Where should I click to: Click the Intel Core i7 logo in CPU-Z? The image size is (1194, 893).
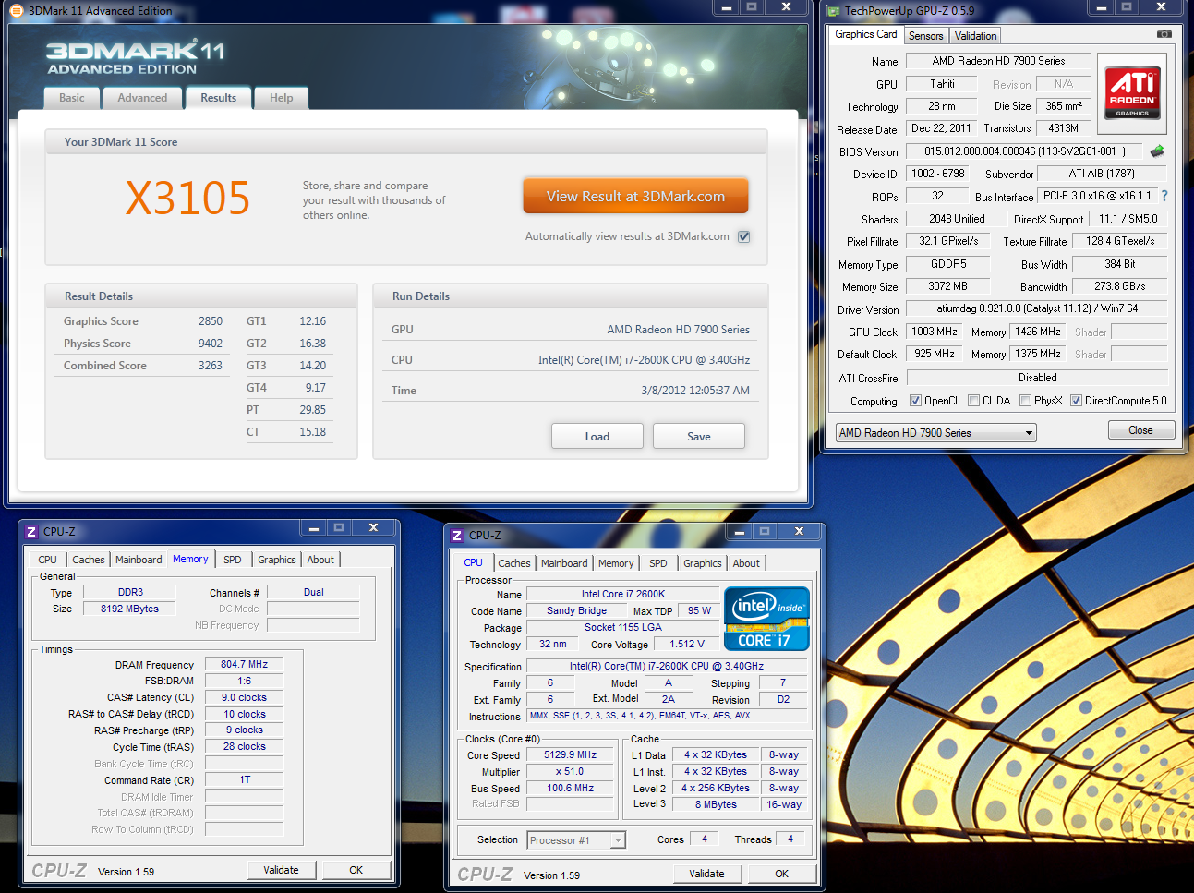pos(766,619)
